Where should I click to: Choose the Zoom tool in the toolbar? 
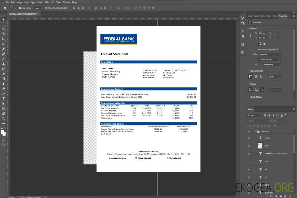pos(3,119)
